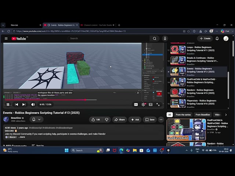The height and width of the screenshot is (176, 235).
Task: Switch to theater mode
Action: click(151, 104)
